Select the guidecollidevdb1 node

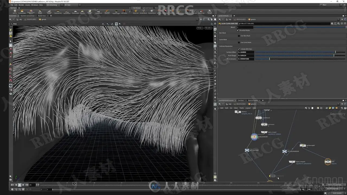254,137
